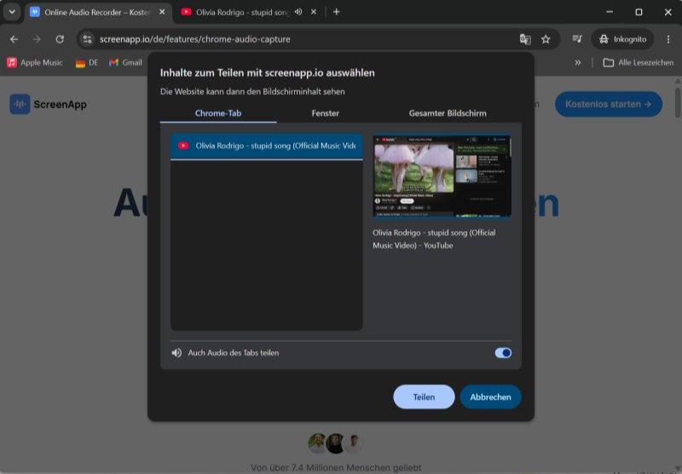Image resolution: width=682 pixels, height=474 pixels.
Task: Minimize the Chrome window
Action: [x=610, y=12]
